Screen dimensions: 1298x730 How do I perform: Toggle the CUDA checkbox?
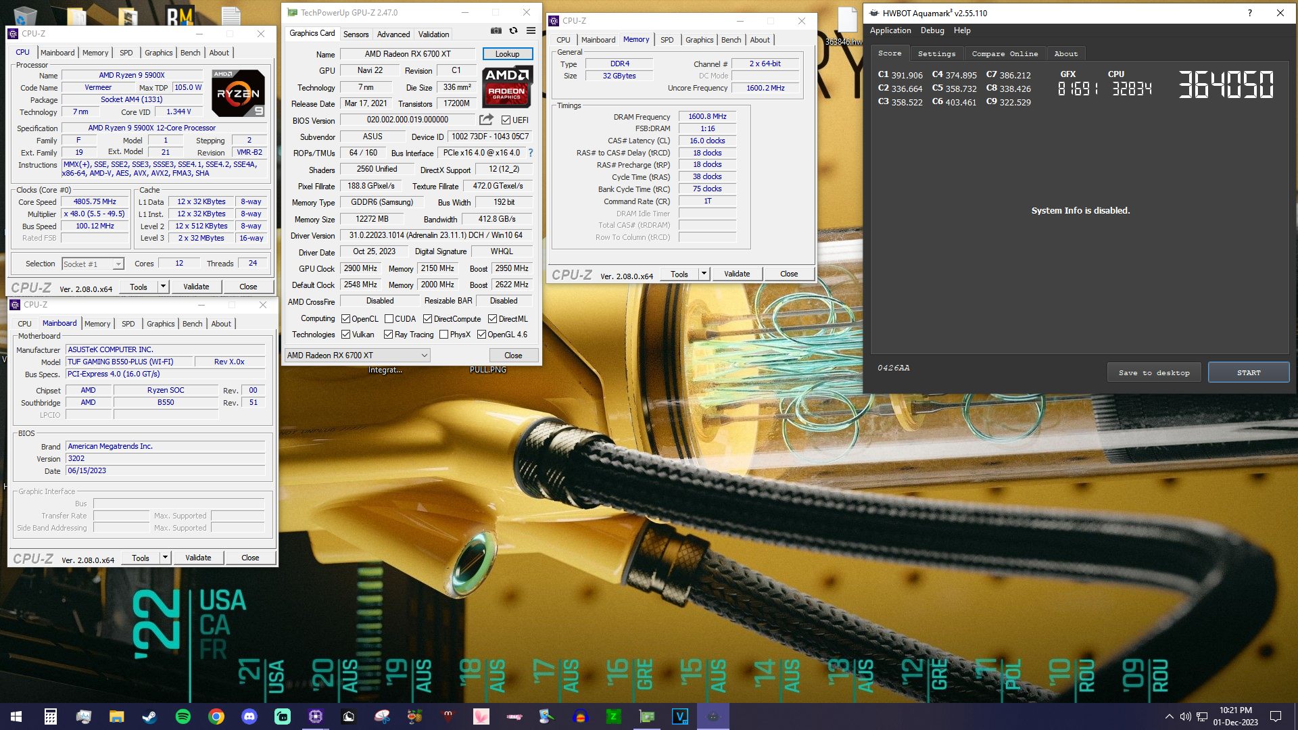point(389,319)
